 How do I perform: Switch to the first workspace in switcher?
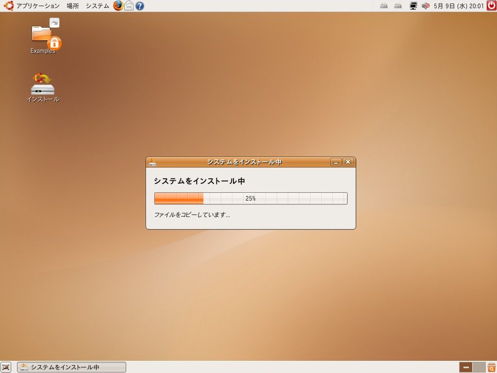pos(465,367)
